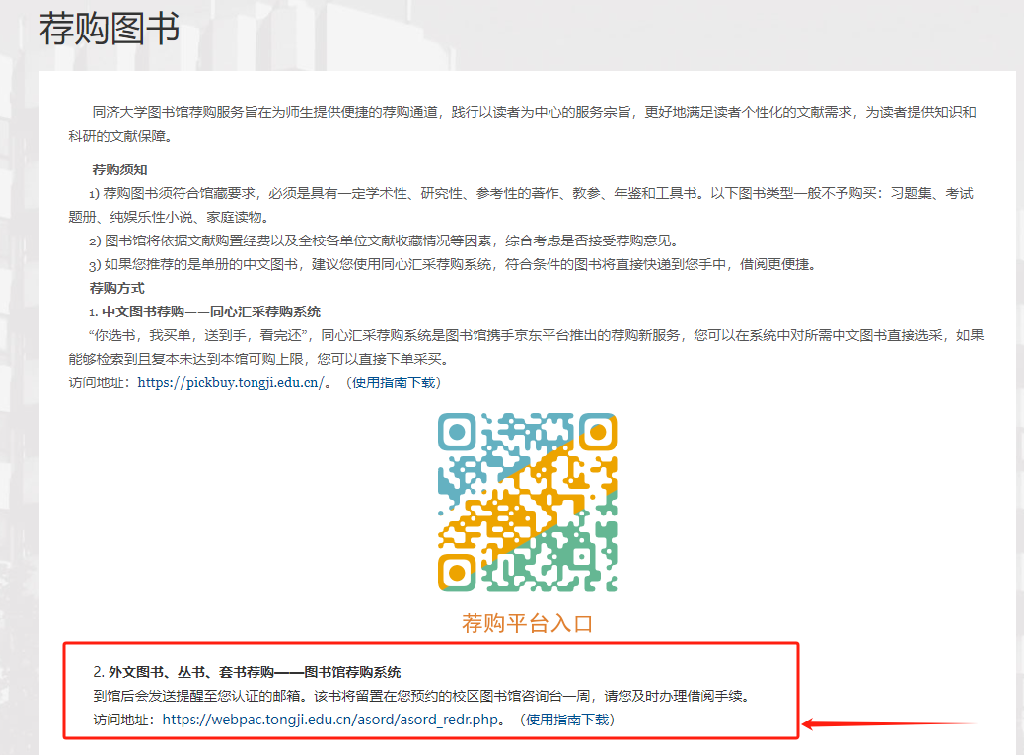Select the 荐购须知 heading
Viewport: 1024px width, 755px height.
click(119, 170)
